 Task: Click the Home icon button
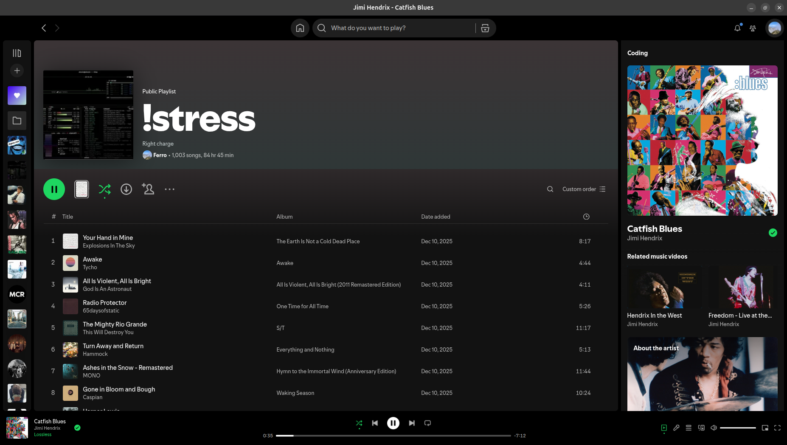tap(300, 28)
